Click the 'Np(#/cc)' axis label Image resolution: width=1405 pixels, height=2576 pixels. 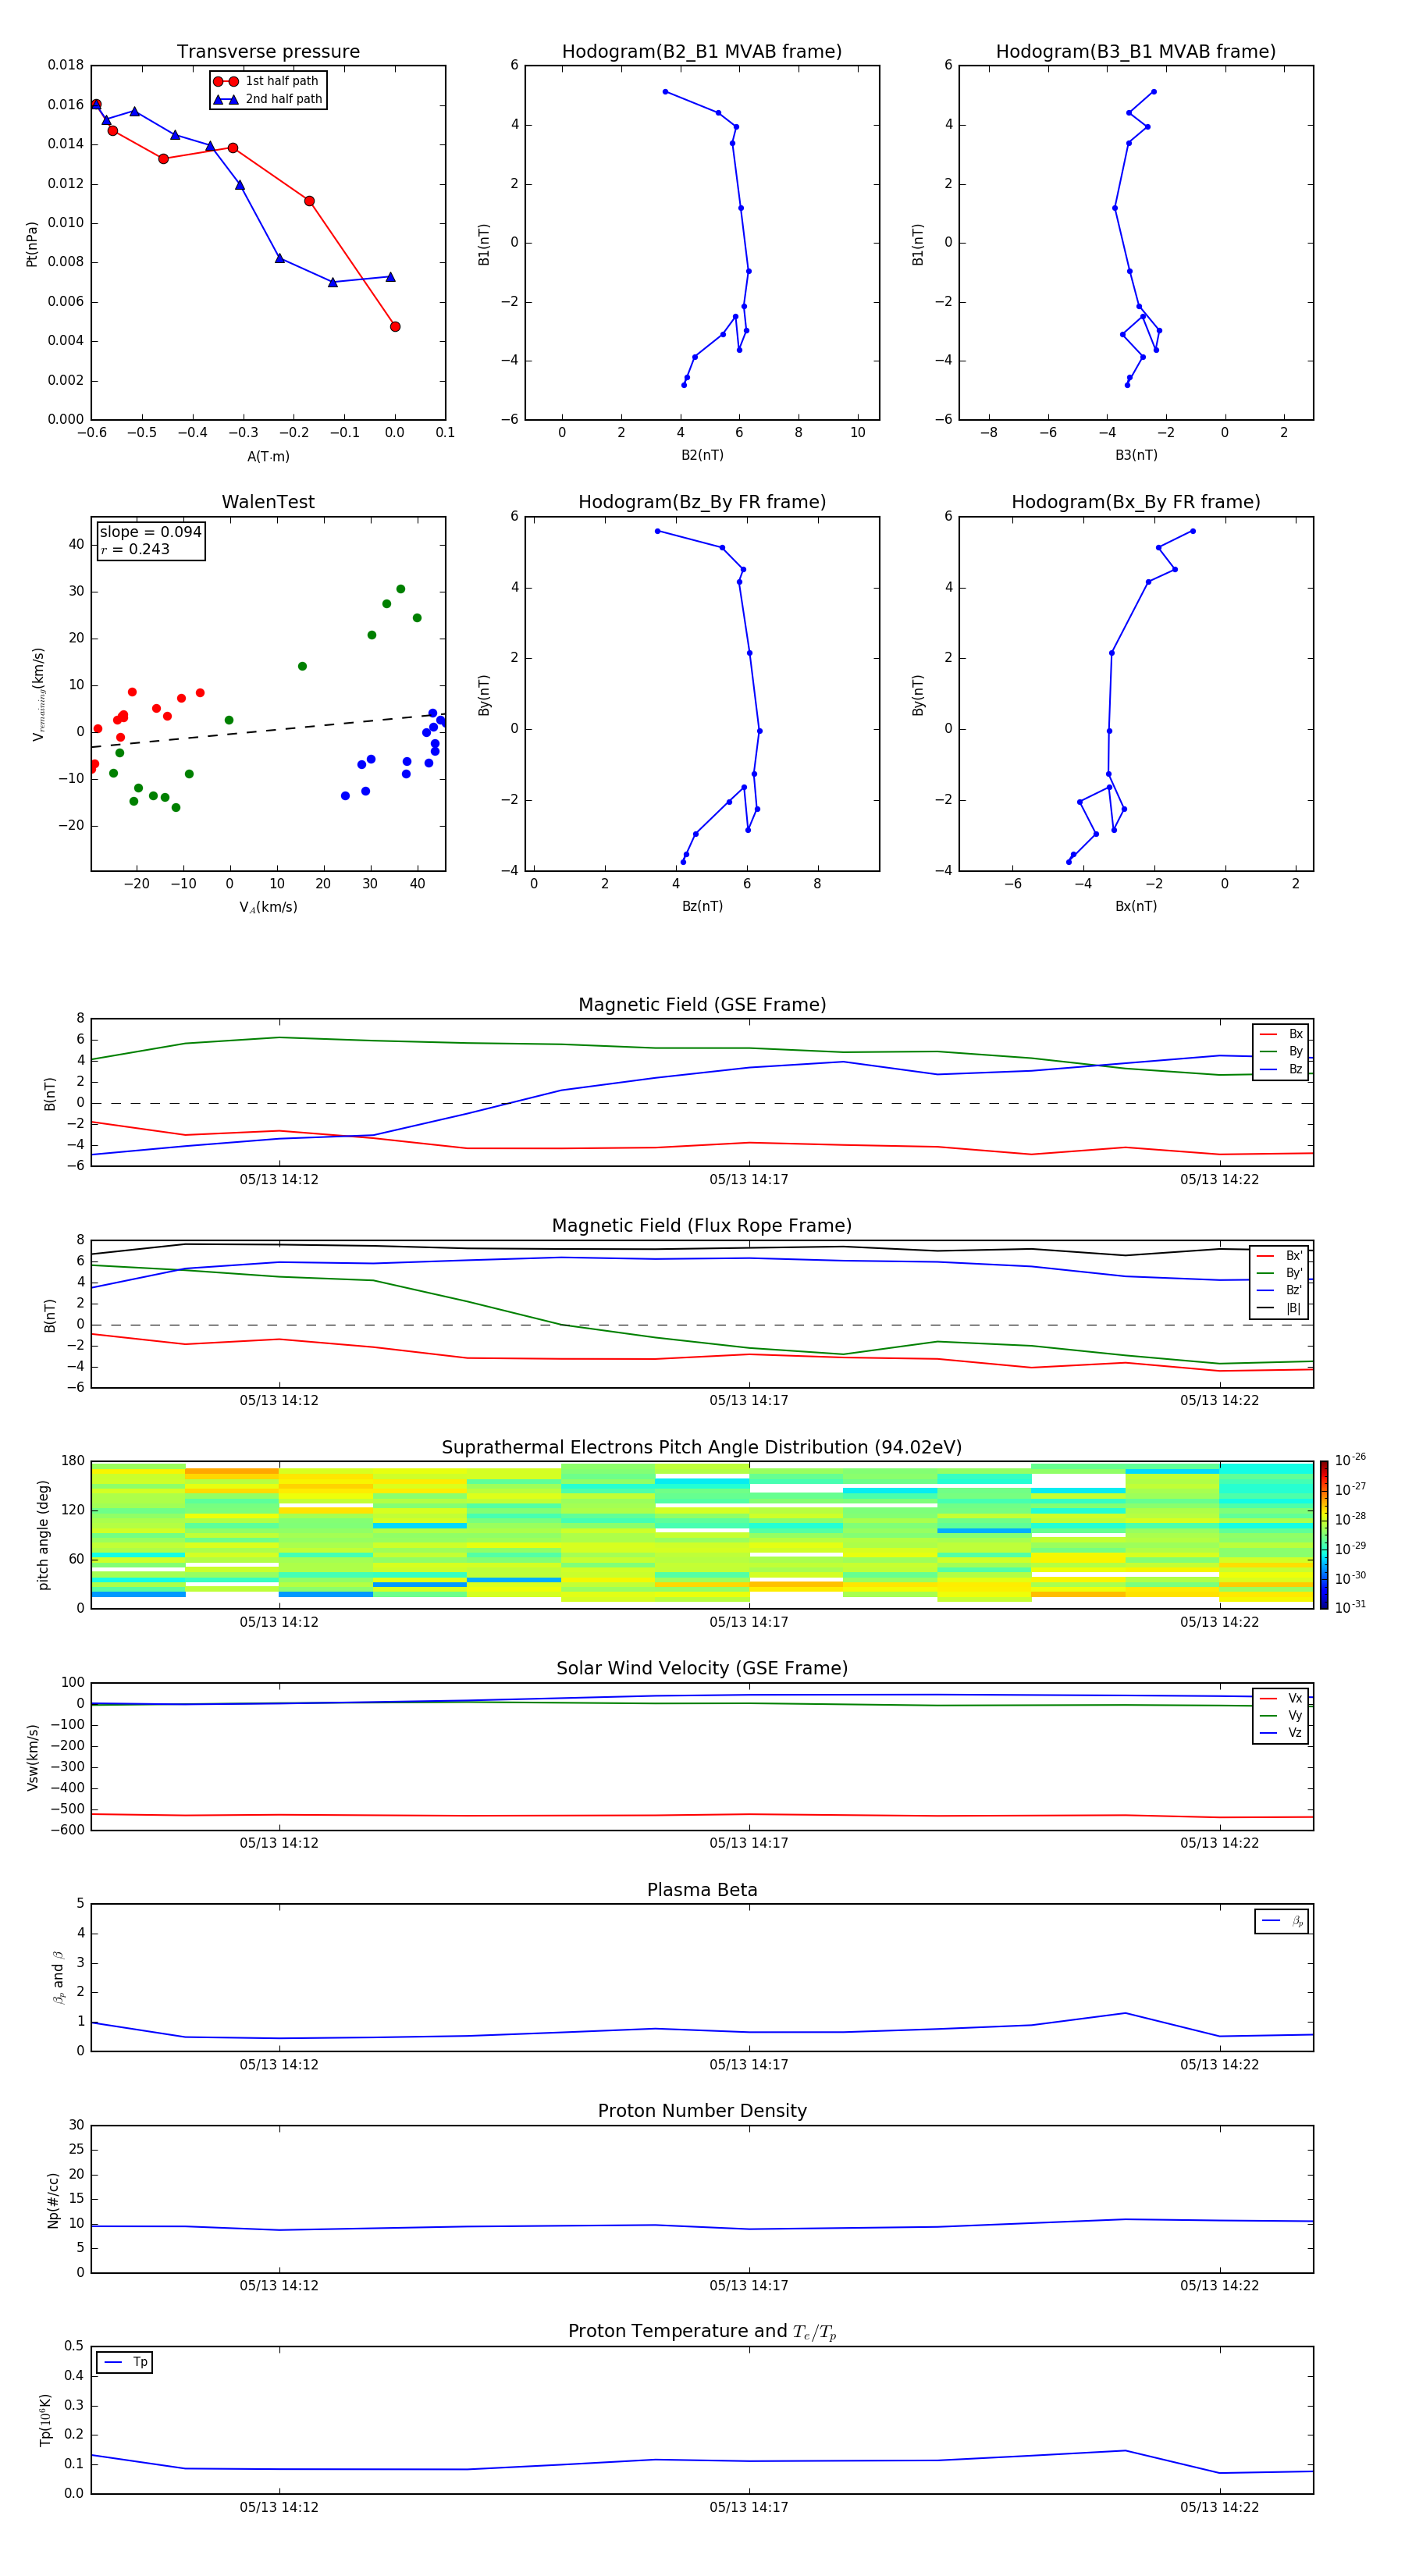tap(53, 2199)
